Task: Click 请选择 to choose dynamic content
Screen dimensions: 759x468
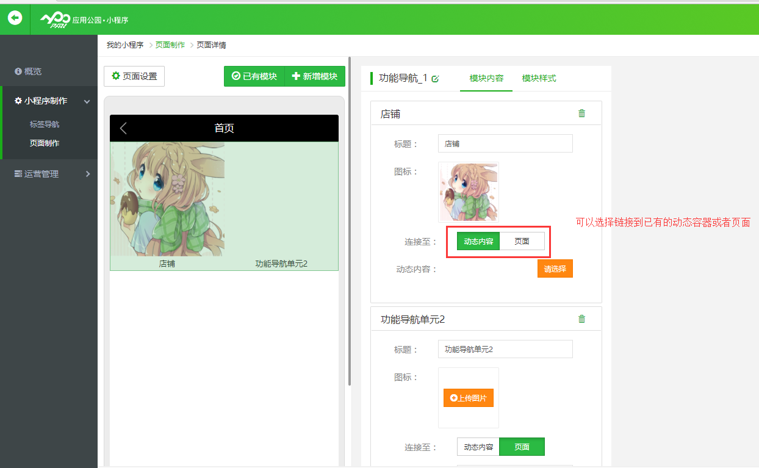Action: click(x=555, y=268)
